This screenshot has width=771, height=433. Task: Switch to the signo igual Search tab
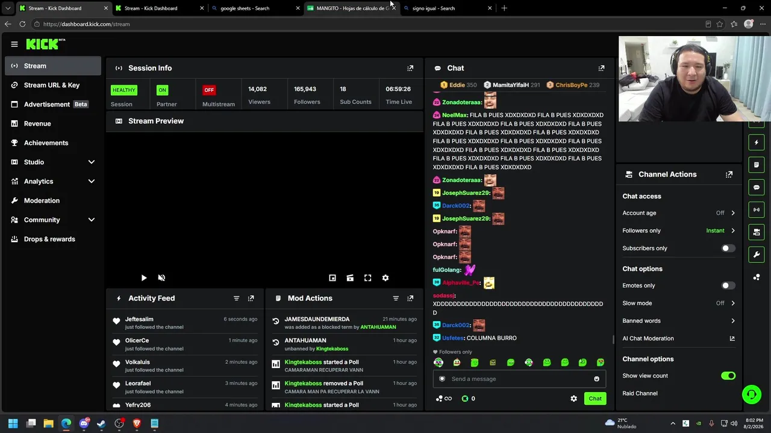pyautogui.click(x=447, y=8)
